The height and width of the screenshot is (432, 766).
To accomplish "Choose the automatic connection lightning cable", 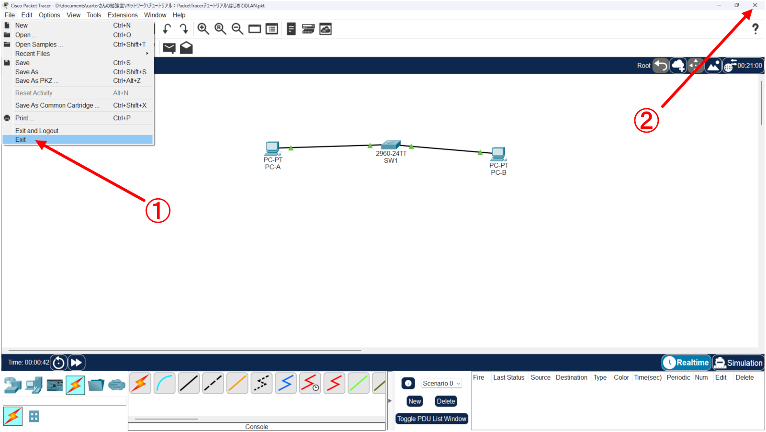I will [x=140, y=384].
